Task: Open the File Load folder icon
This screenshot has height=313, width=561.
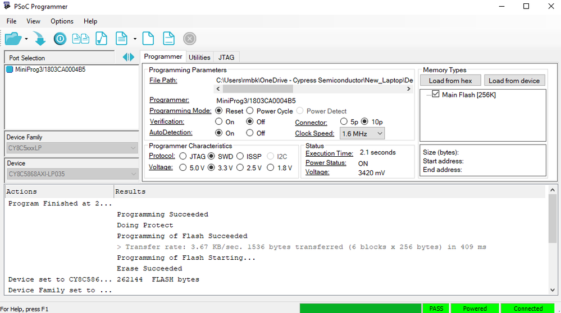Action: coord(13,39)
